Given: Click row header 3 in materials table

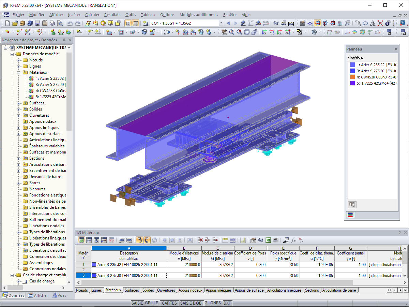Looking at the screenshot, I should coord(83,275).
